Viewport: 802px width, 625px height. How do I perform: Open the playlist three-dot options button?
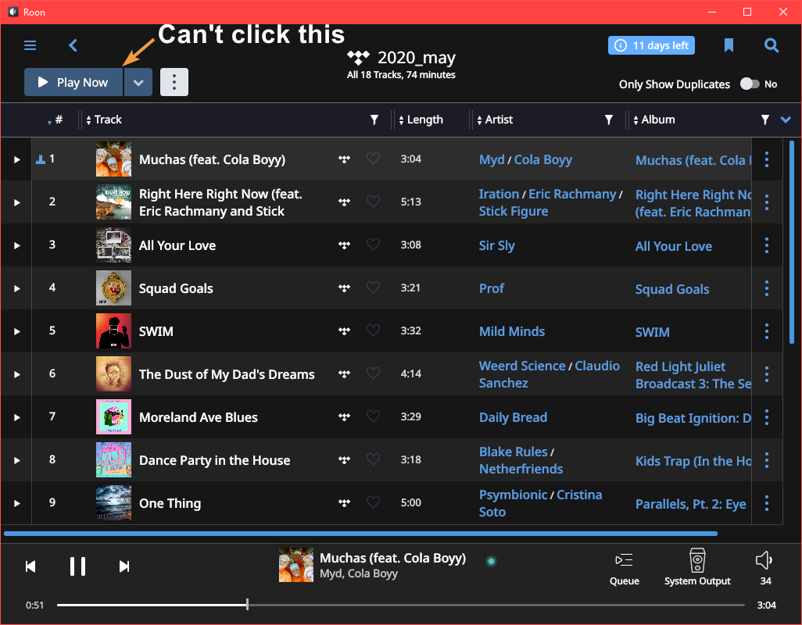[x=174, y=82]
